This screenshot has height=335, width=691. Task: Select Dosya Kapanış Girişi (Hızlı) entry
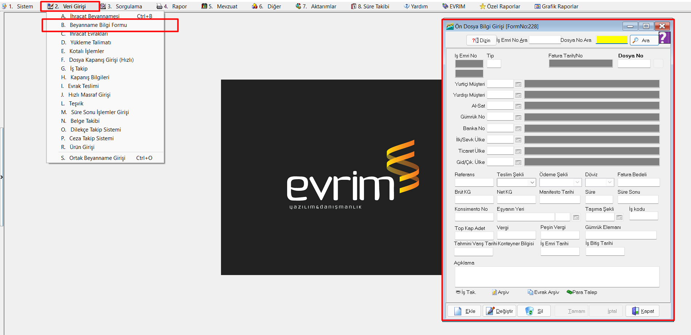(x=105, y=60)
